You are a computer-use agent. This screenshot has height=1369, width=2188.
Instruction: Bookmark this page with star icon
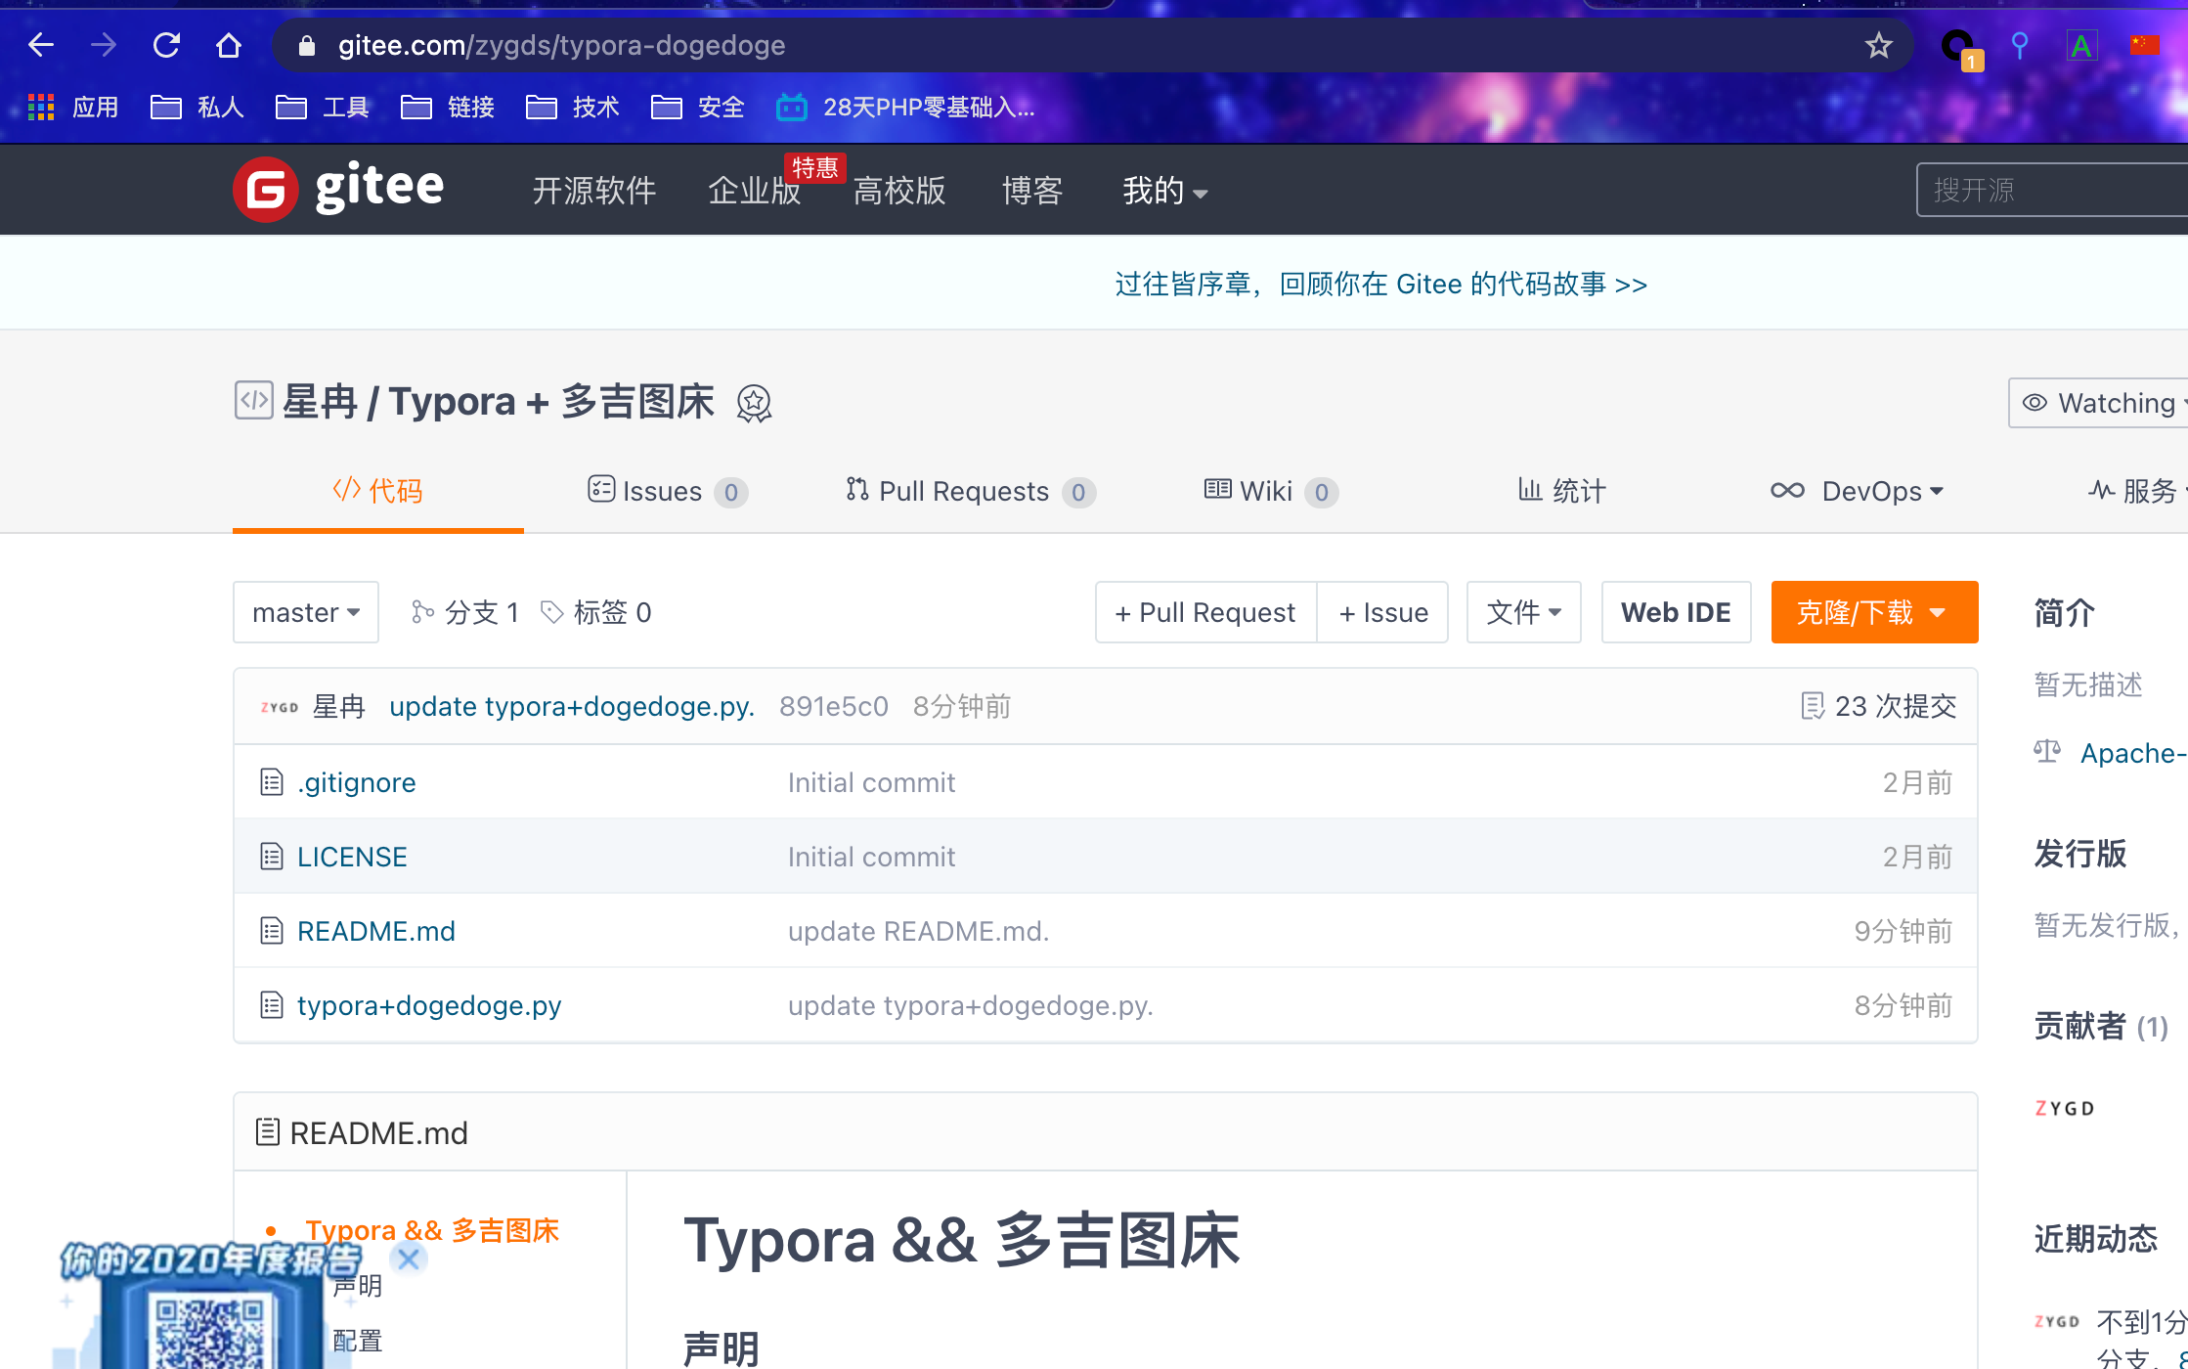(1878, 45)
